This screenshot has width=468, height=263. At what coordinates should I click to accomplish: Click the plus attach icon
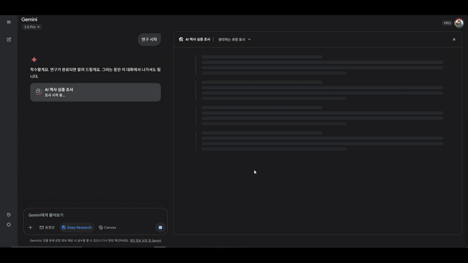coord(30,227)
